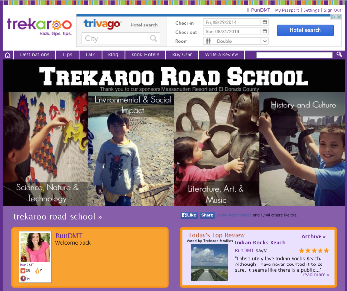Click the RunDMT caption under profile photo
This screenshot has width=347, height=291.
27,265
